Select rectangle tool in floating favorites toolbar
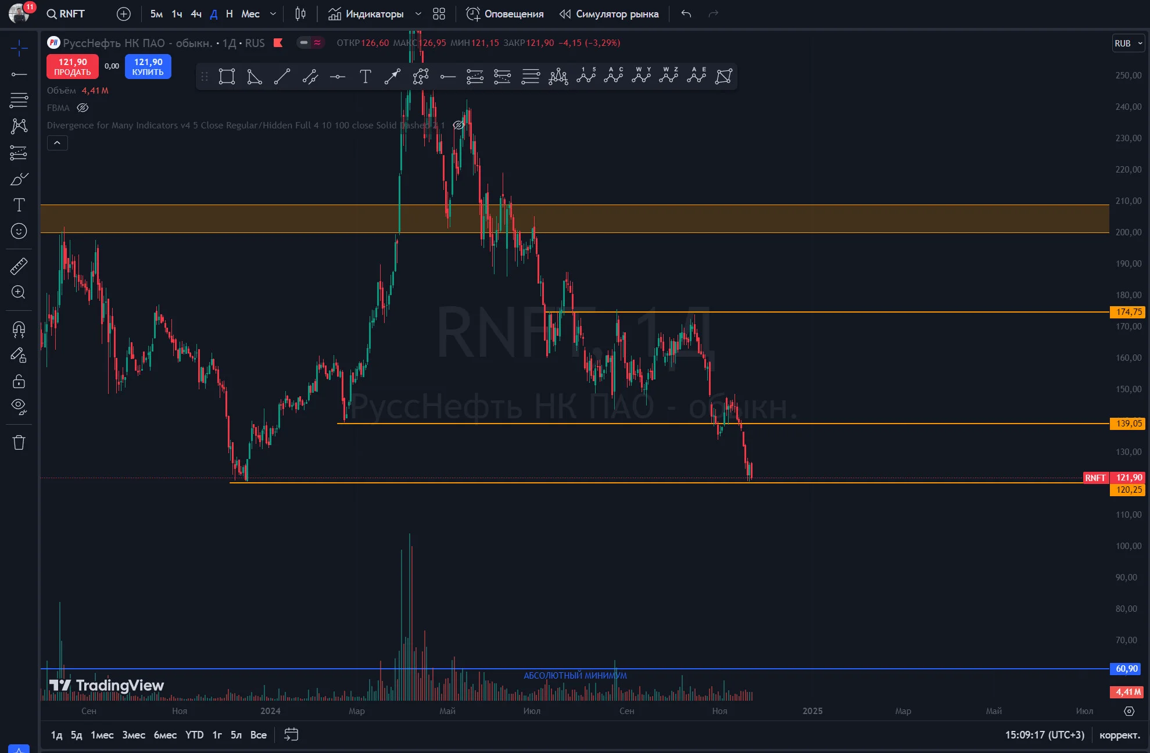The width and height of the screenshot is (1150, 753). pos(227,77)
